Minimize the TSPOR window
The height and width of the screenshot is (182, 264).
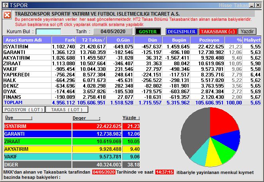click(x=252, y=5)
